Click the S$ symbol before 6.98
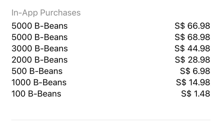This screenshot has width=221, height=124. pos(186,71)
